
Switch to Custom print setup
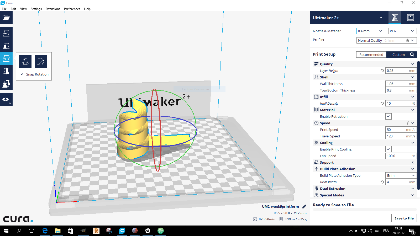pyautogui.click(x=398, y=55)
